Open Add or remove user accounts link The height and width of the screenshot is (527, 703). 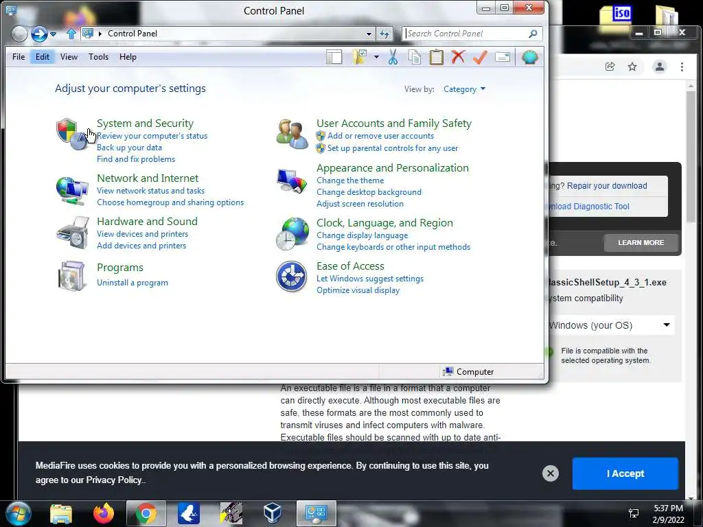coord(380,136)
